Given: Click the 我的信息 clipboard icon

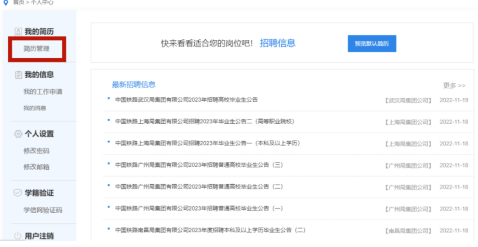Looking at the screenshot, I should point(18,75).
